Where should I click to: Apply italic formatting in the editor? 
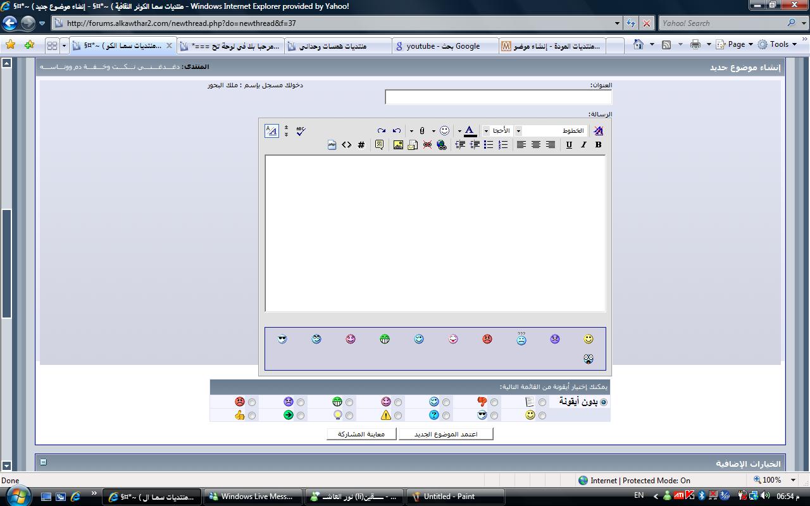click(583, 145)
